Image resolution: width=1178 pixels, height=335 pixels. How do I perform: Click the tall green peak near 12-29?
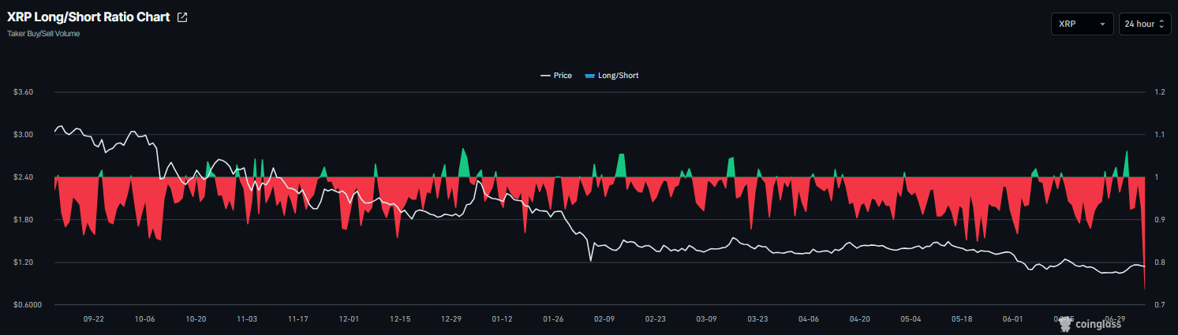[464, 162]
